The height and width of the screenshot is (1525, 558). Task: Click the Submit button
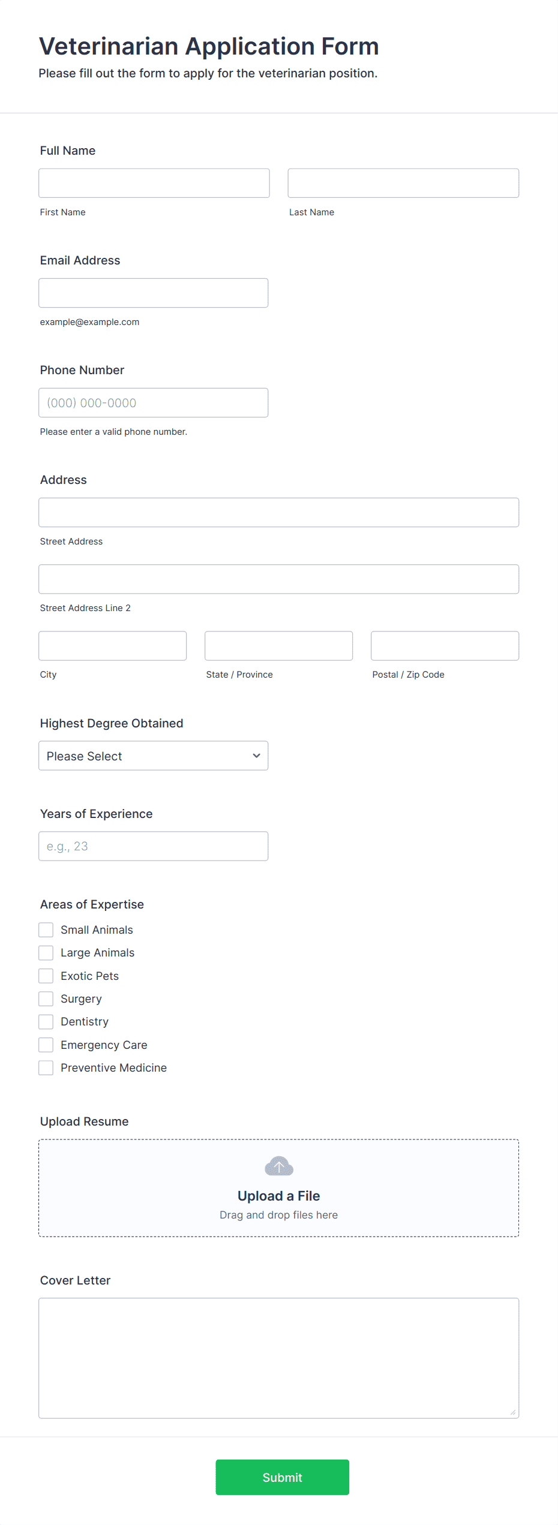pyautogui.click(x=283, y=1477)
